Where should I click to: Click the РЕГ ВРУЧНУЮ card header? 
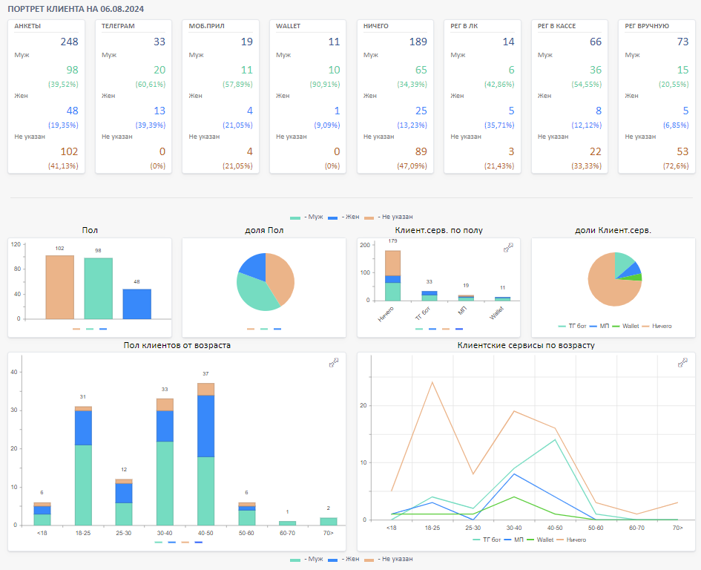tap(647, 26)
